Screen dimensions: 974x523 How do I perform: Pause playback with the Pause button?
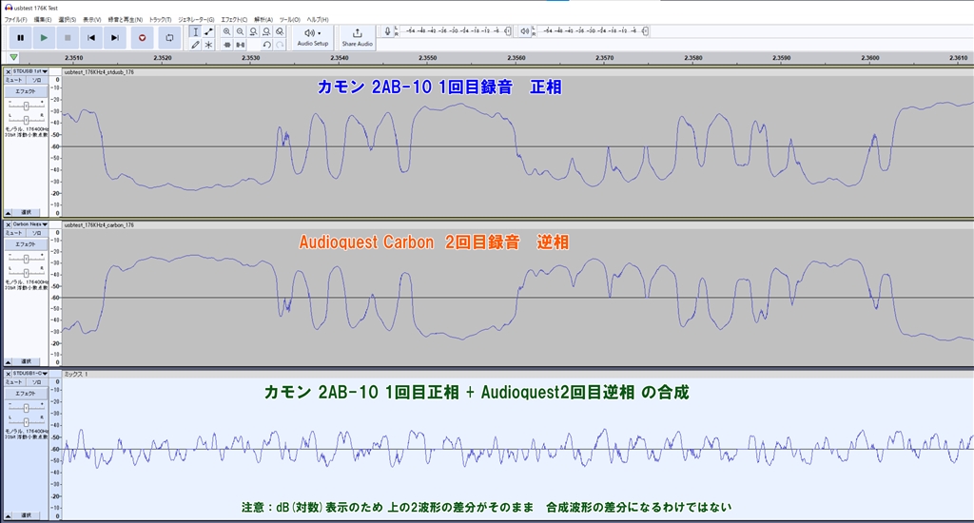tap(21, 38)
